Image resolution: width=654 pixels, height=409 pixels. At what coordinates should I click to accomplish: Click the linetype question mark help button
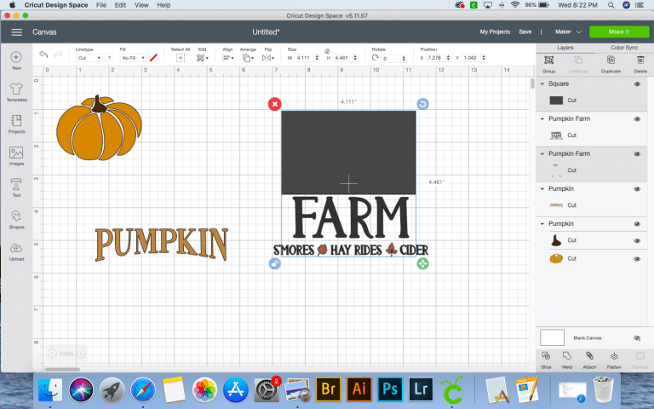point(109,58)
